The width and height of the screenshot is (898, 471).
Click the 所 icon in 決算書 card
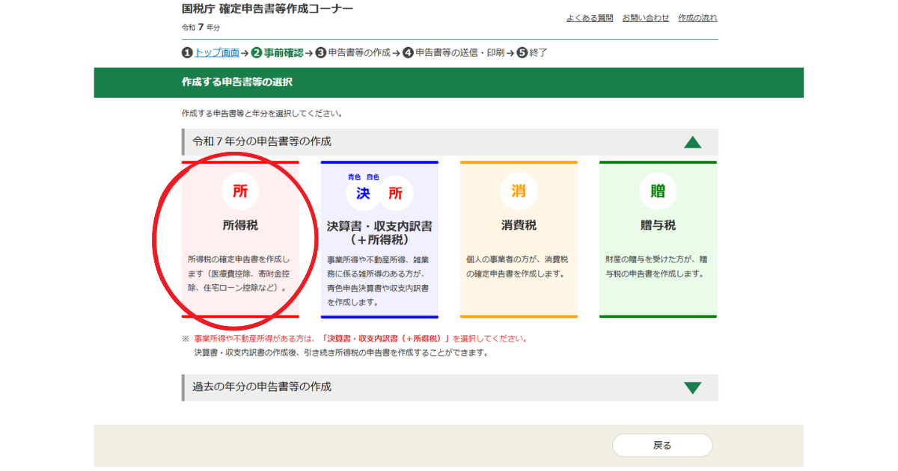395,194
